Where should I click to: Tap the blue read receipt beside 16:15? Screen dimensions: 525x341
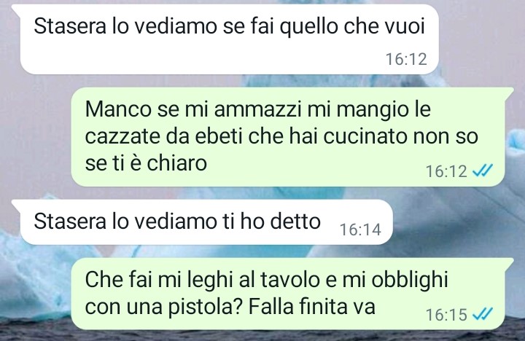coord(483,314)
